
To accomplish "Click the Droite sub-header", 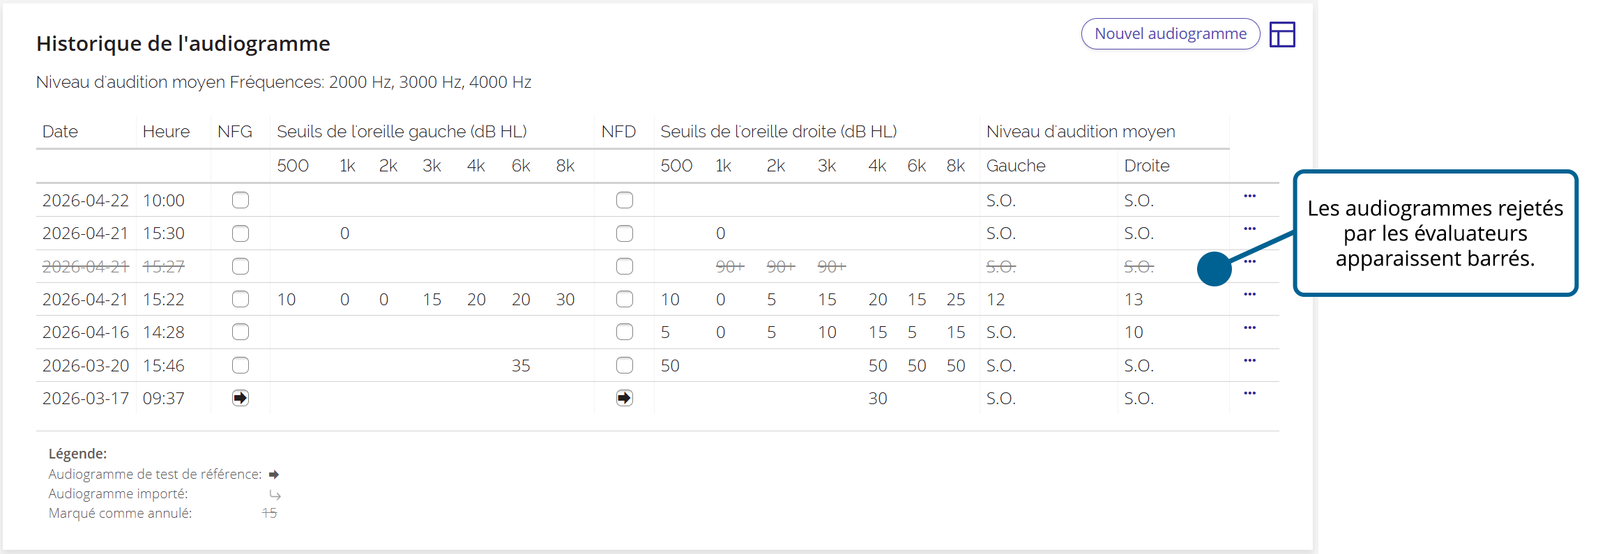I will pos(1147,166).
